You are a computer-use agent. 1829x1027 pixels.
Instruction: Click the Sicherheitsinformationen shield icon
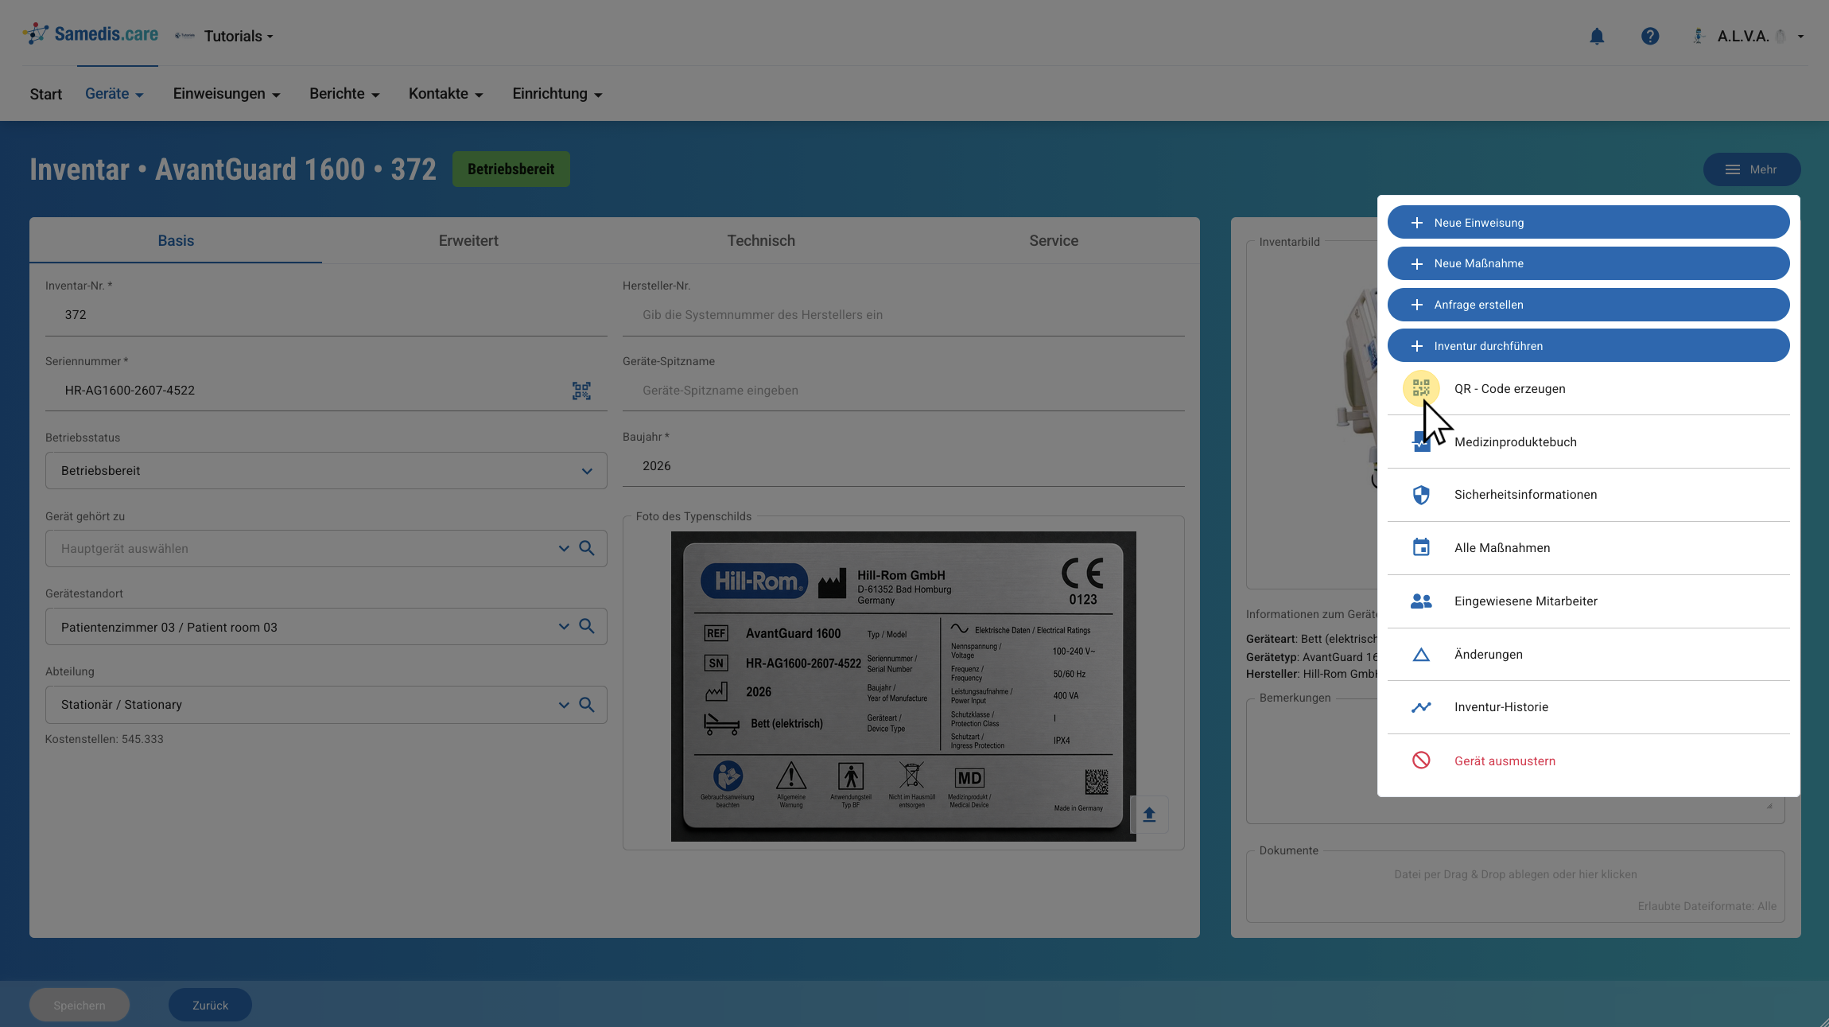click(x=1421, y=495)
